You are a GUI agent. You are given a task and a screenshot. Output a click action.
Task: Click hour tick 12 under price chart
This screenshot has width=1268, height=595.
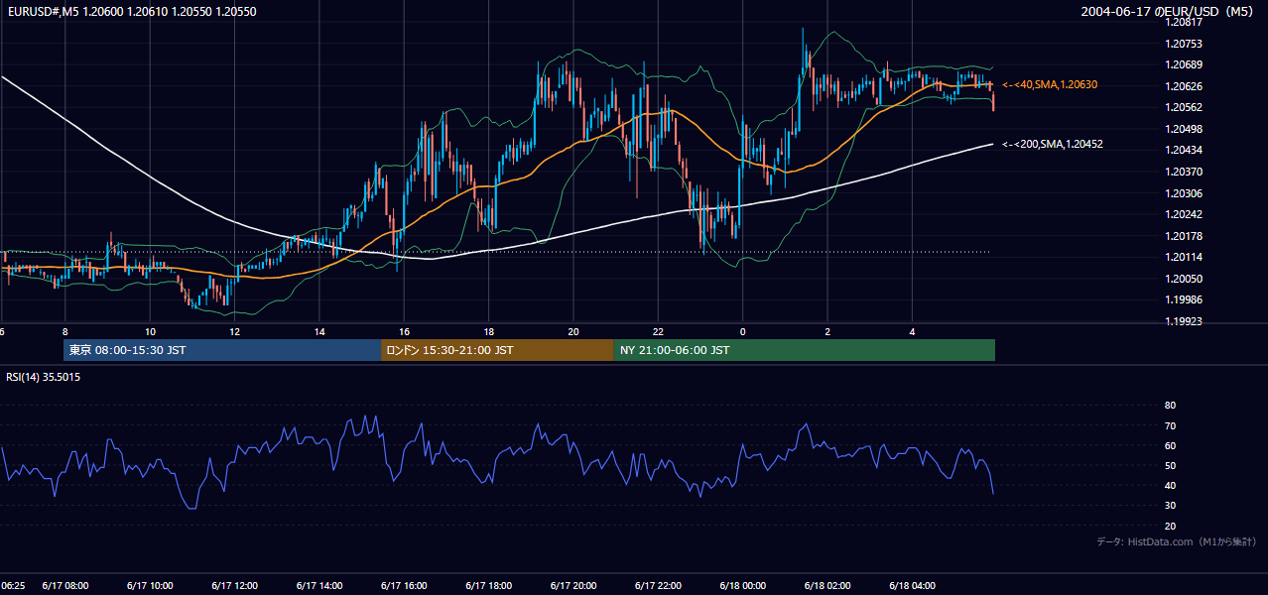234,331
